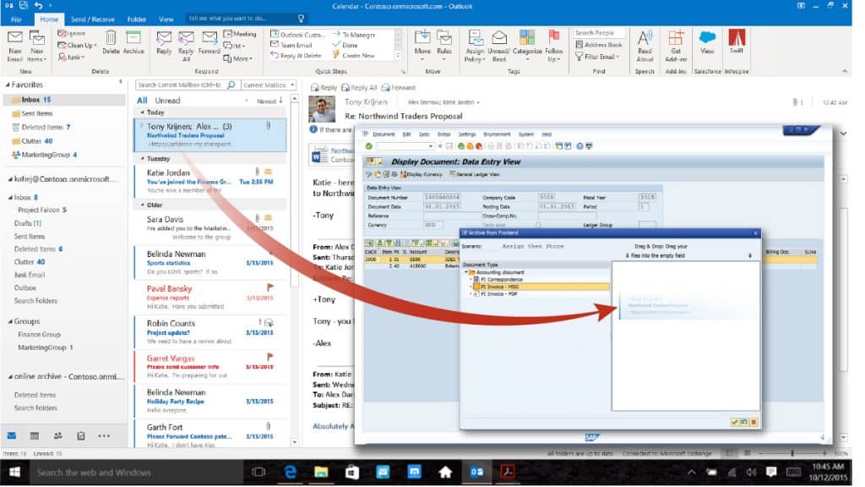Archive the selected message using the ribbon icon
This screenshot has height=487, width=865.
click(x=133, y=37)
